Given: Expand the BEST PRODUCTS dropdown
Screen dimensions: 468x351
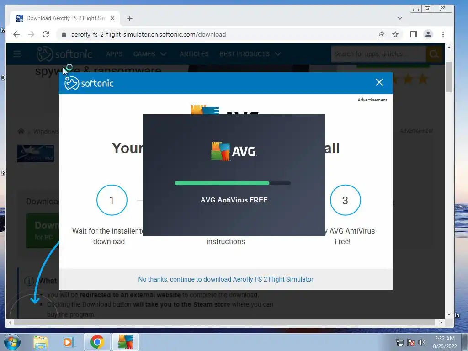Looking at the screenshot, I should [x=250, y=54].
